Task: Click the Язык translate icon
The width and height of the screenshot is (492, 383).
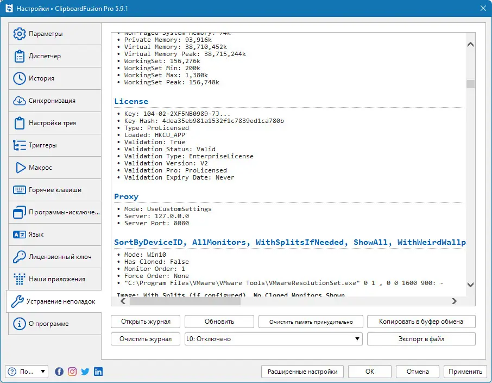Action: 20,234
